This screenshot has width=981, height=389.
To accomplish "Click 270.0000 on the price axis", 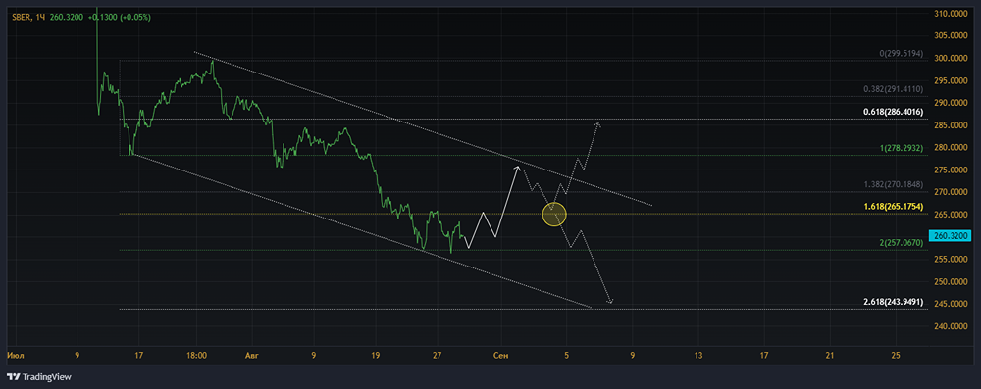I will coord(951,192).
